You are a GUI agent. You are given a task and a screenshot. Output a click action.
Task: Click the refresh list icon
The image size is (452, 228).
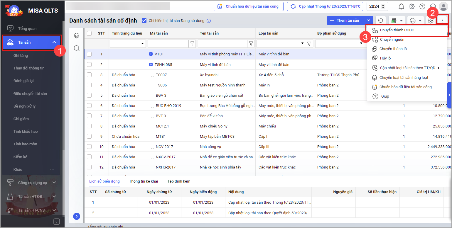click(381, 21)
